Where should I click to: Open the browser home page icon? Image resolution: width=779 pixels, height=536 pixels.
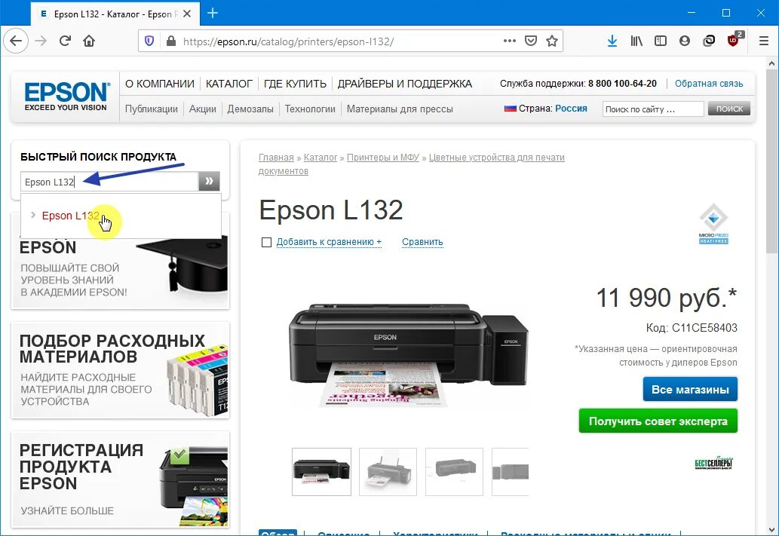[x=89, y=41]
